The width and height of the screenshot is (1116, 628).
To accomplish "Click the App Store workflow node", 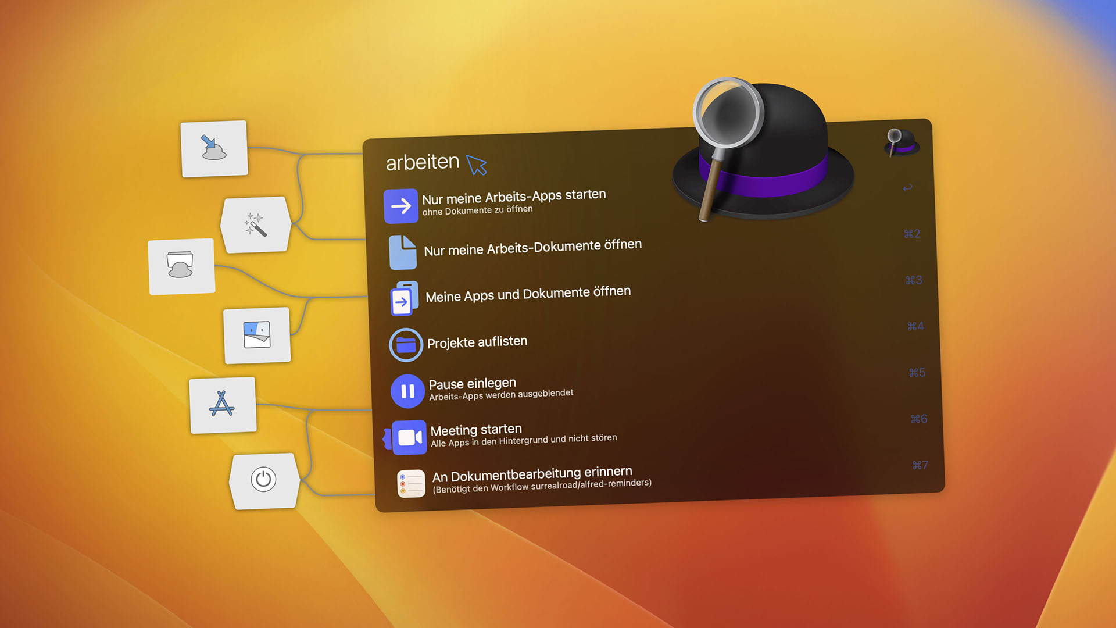I will [x=222, y=405].
